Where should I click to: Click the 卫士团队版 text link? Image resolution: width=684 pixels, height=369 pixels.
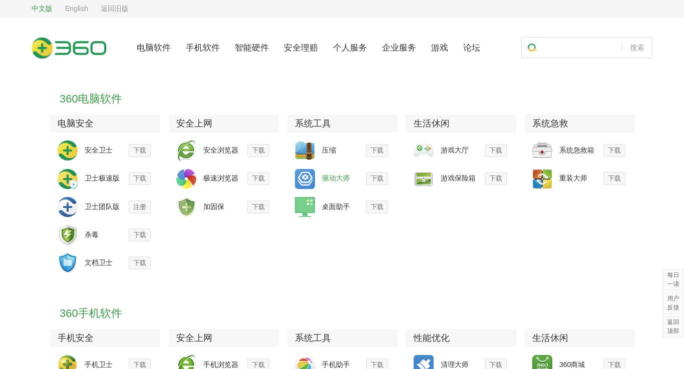click(x=102, y=207)
